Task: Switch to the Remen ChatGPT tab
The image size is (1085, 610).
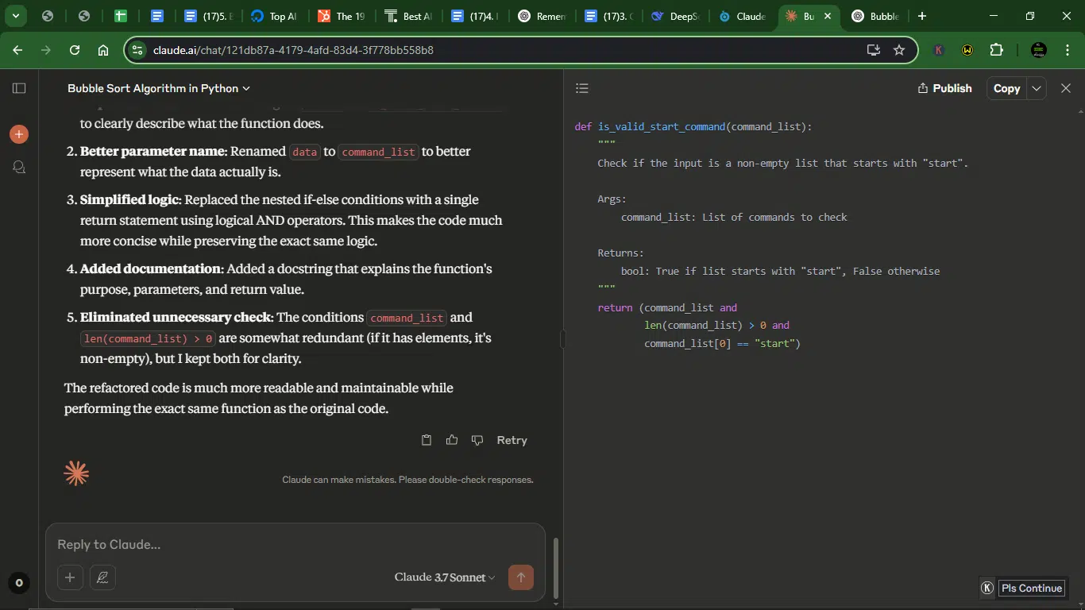Action: click(x=542, y=16)
